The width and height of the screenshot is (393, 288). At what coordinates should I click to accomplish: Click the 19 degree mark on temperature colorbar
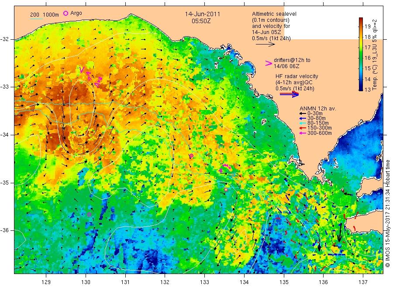tap(368, 26)
